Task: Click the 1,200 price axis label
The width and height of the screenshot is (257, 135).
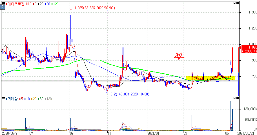Action: tap(252, 28)
